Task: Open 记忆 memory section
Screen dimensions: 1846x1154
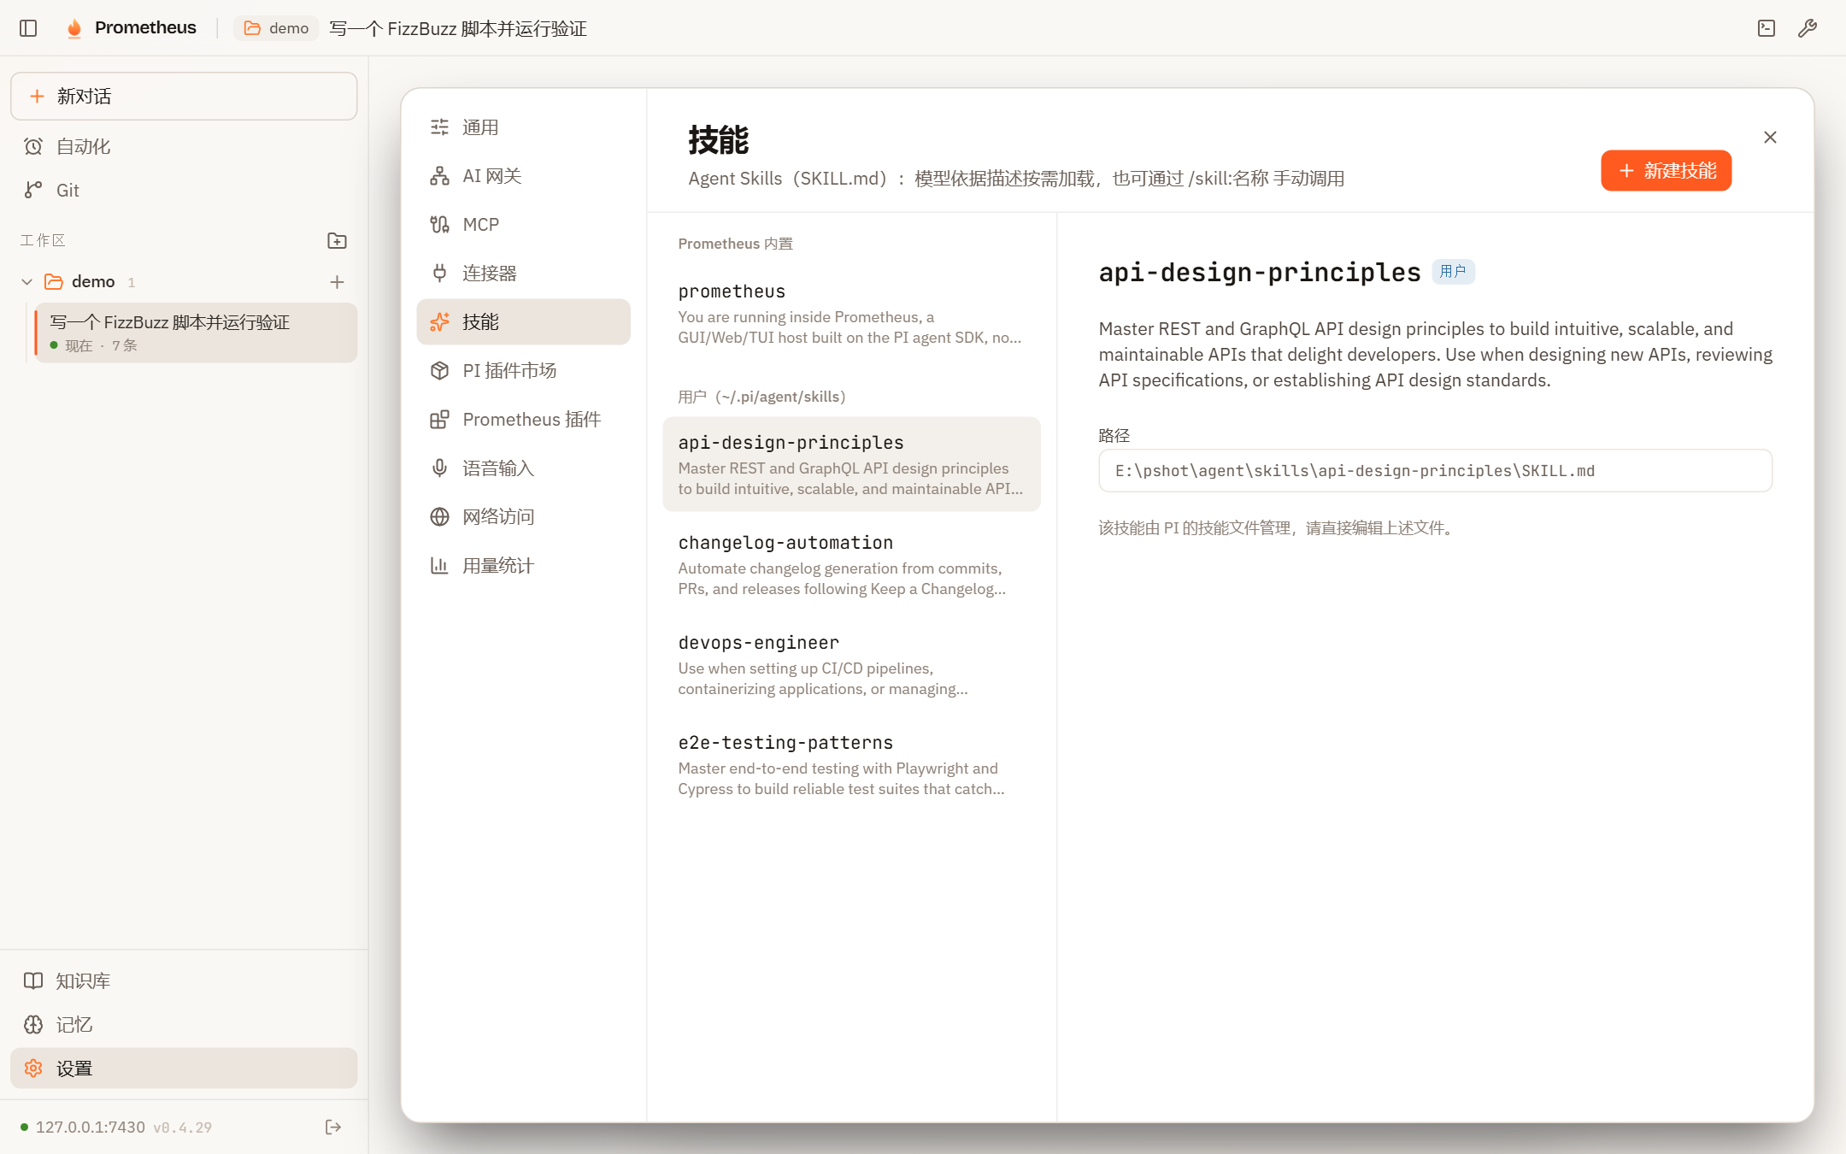Action: (x=184, y=1024)
